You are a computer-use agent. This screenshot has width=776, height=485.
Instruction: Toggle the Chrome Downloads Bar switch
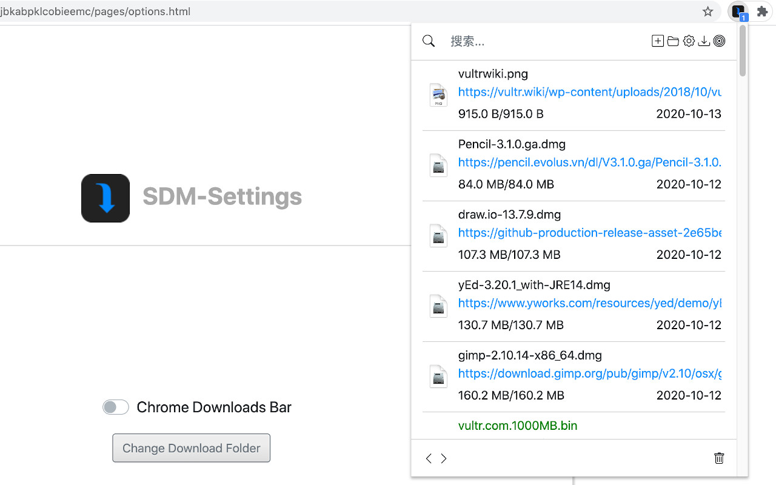tap(116, 407)
